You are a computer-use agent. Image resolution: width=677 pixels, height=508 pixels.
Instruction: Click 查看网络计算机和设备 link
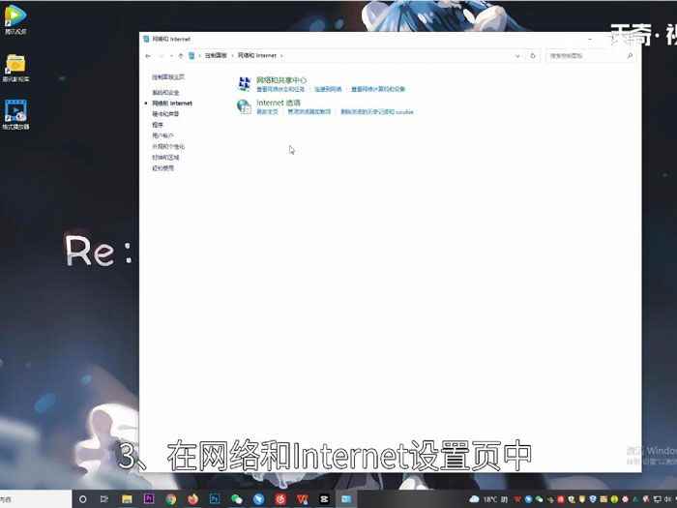[378, 89]
